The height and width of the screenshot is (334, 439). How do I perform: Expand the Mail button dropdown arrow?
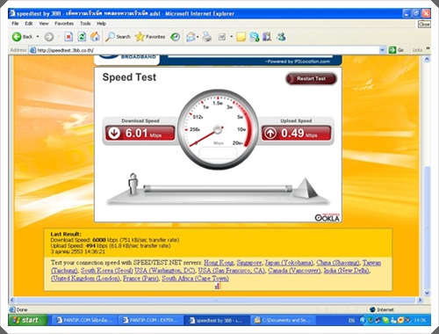coord(198,37)
